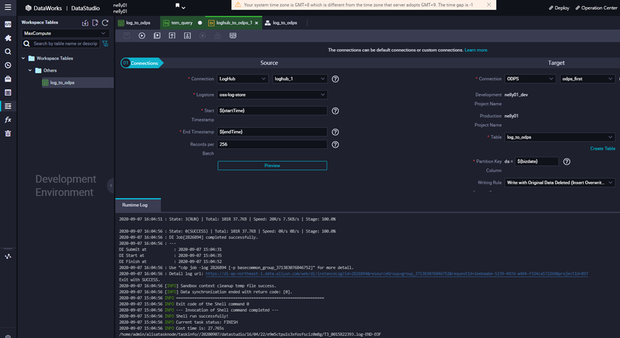Click the Save toolbar icon

126,36
